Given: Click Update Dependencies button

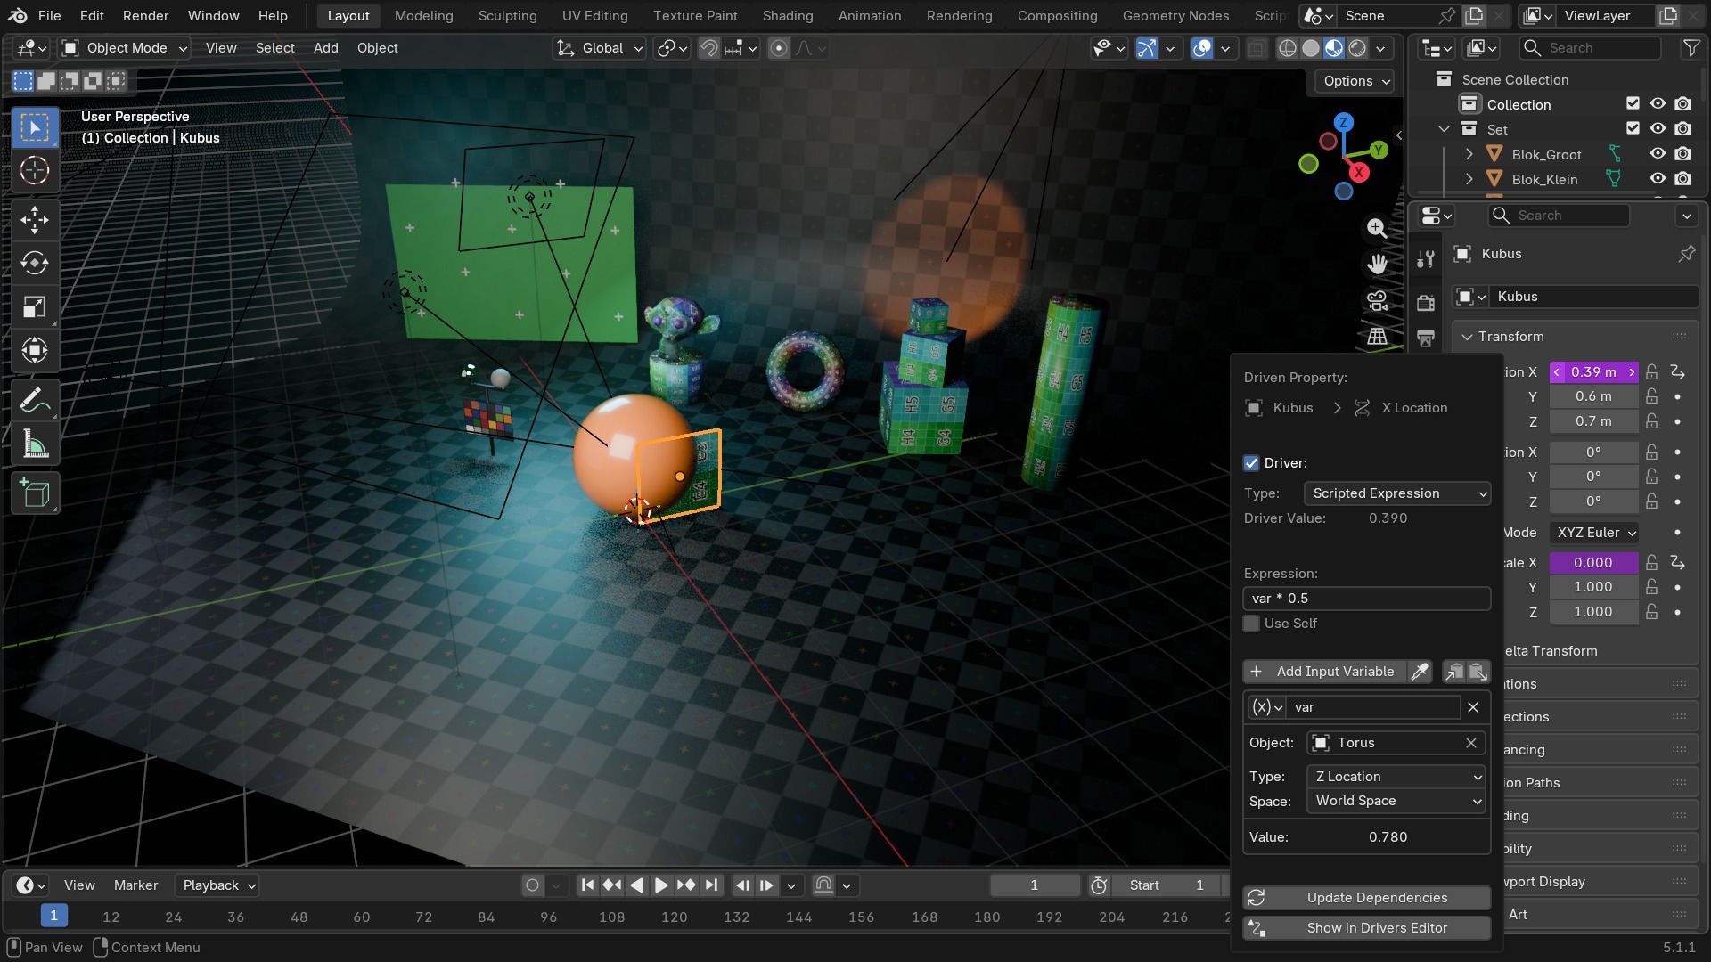Looking at the screenshot, I should coord(1367,898).
